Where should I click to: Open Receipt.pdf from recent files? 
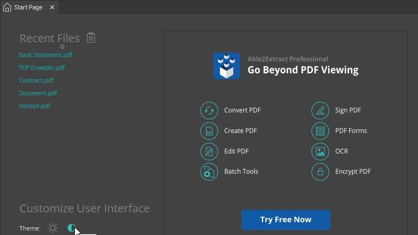(34, 106)
